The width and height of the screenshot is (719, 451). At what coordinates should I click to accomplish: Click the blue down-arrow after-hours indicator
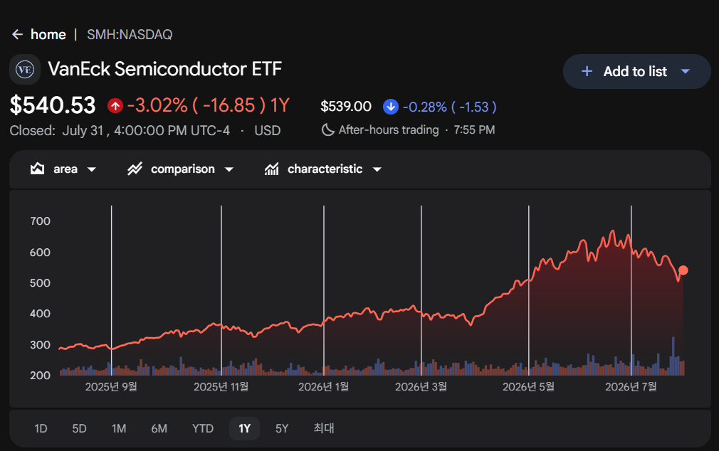pos(391,107)
